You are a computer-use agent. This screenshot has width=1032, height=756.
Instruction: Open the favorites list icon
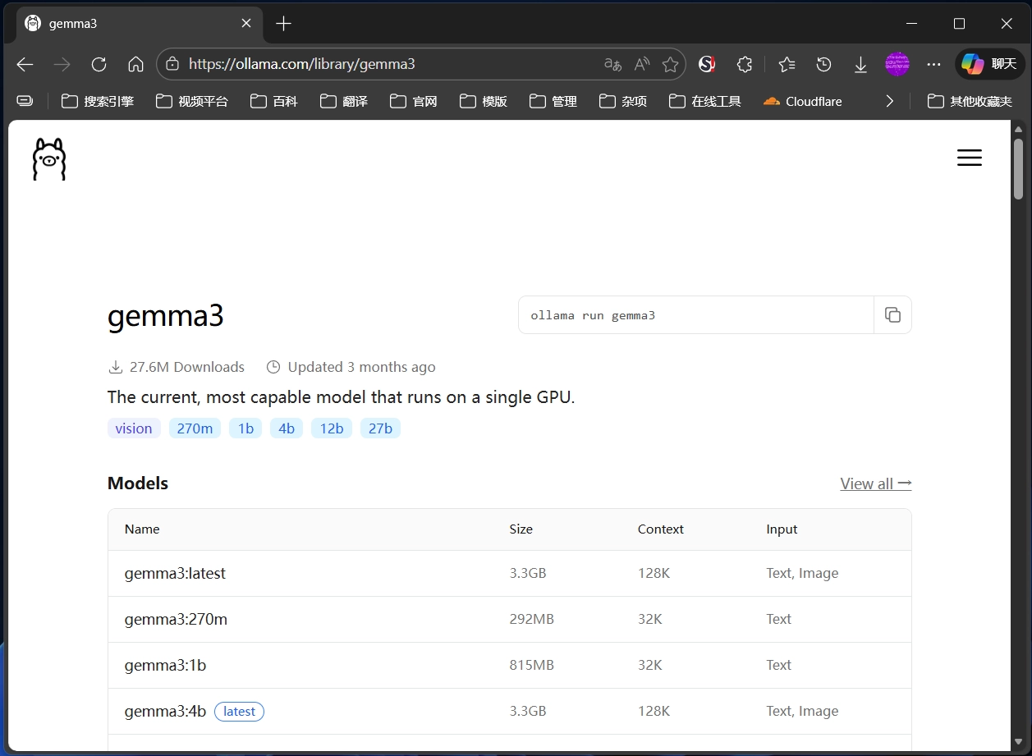pyautogui.click(x=787, y=64)
